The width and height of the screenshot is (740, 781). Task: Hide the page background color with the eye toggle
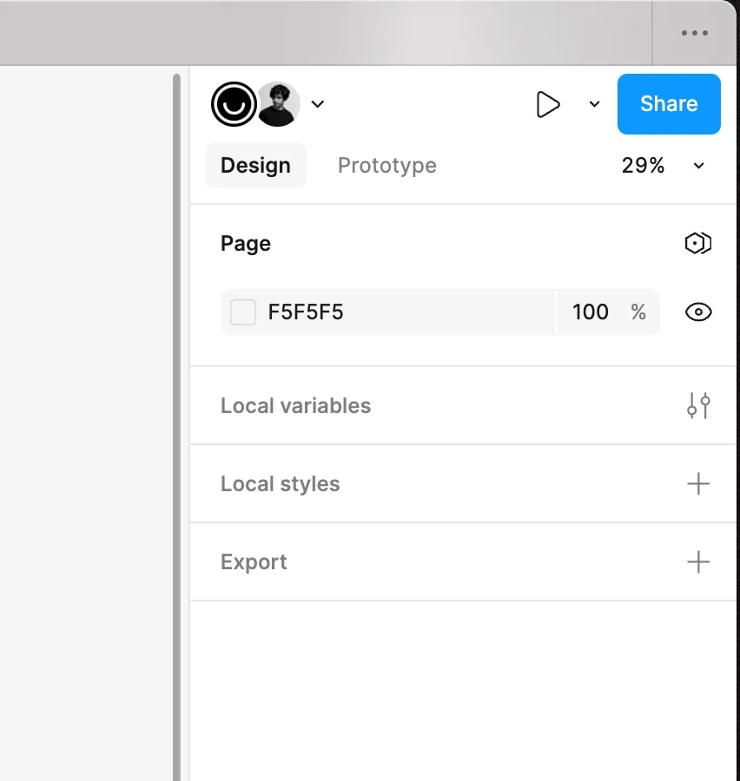pyautogui.click(x=698, y=312)
